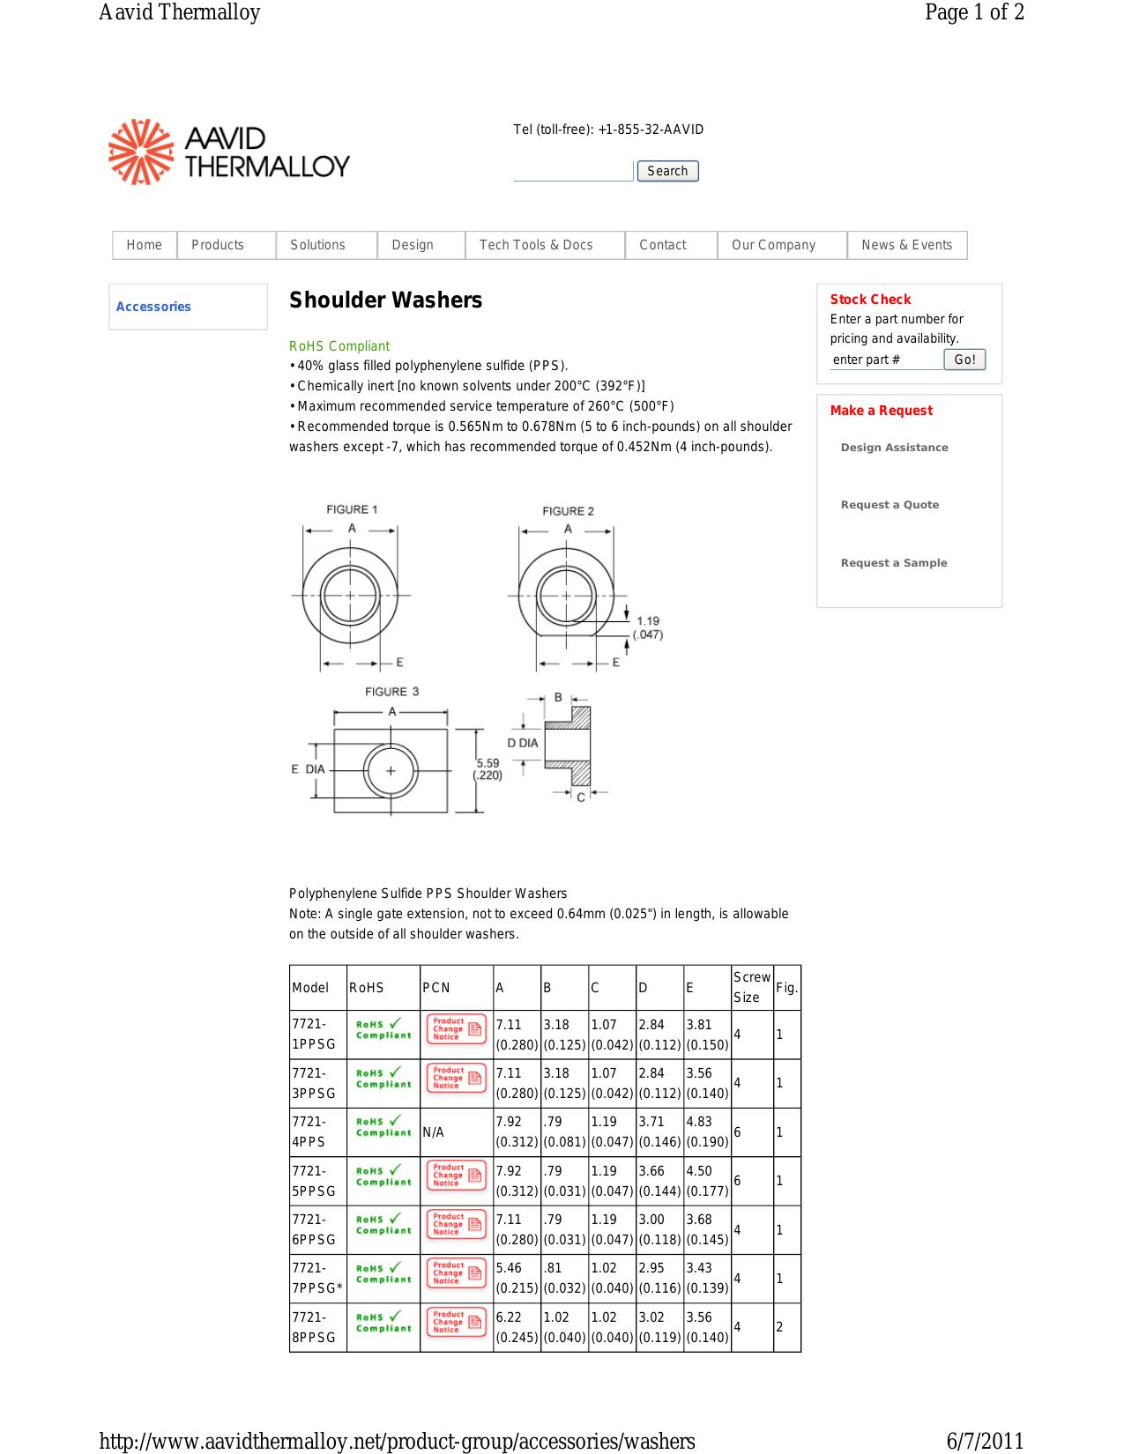Click the Aavid Thermalloy logo

tap(229, 152)
